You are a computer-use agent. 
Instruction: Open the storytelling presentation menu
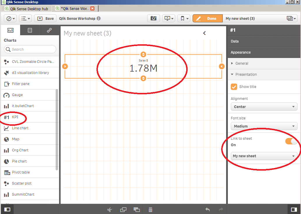pos(168,18)
